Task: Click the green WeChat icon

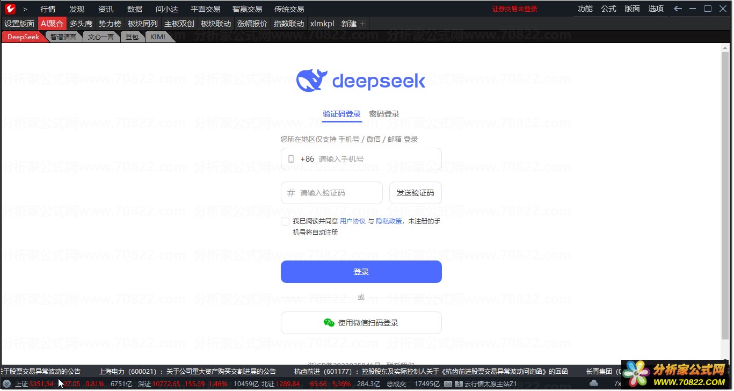Action: pos(329,323)
